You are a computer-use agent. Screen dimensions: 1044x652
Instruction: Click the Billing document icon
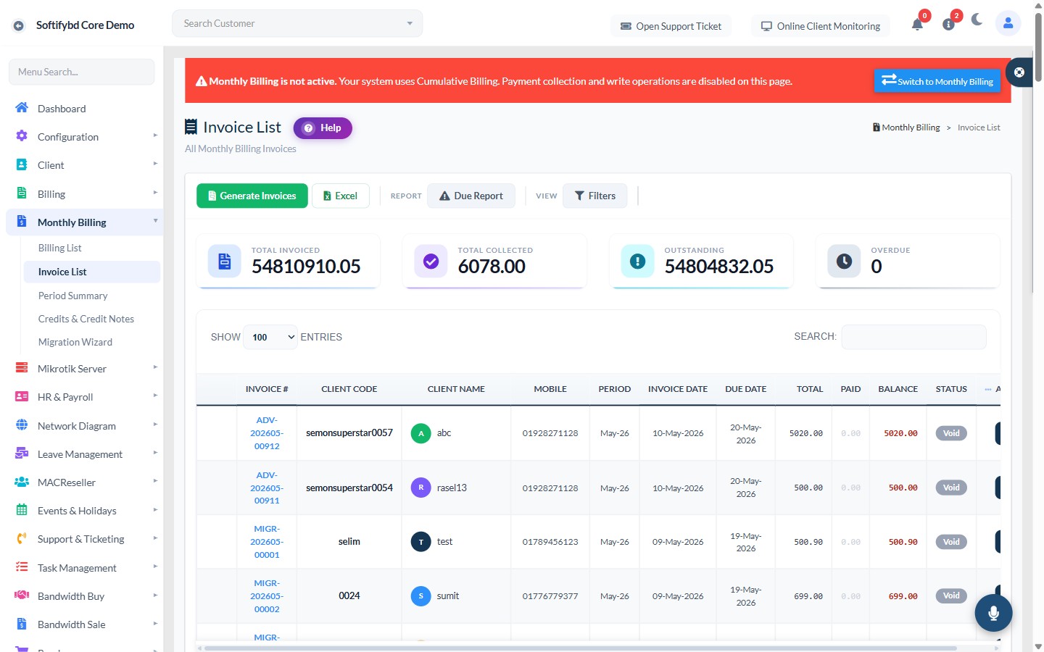(x=22, y=193)
